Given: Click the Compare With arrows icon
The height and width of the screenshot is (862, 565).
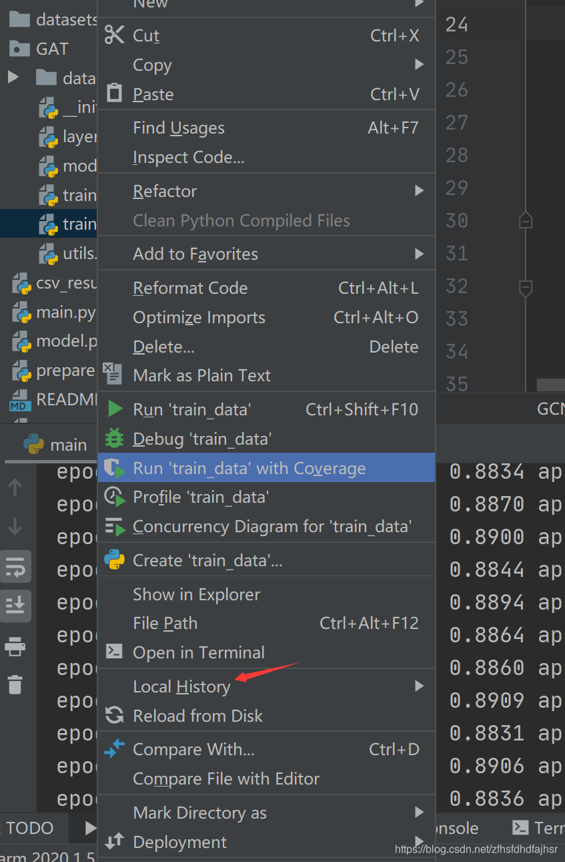Looking at the screenshot, I should [x=115, y=749].
